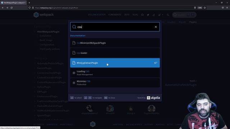Close the HtmlWebpackPlugin browser tab

[25, 3]
